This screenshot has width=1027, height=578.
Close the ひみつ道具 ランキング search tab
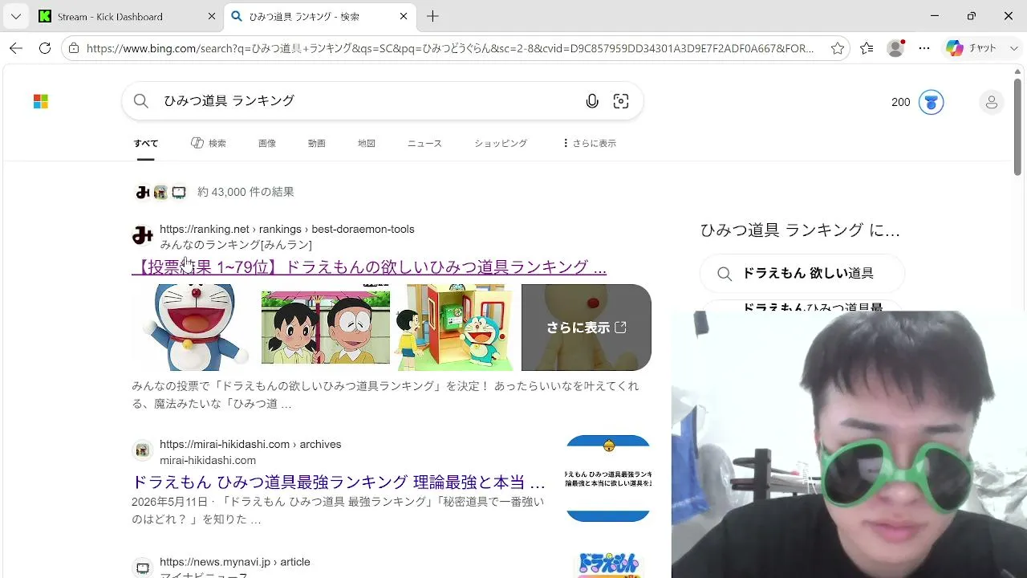click(404, 16)
